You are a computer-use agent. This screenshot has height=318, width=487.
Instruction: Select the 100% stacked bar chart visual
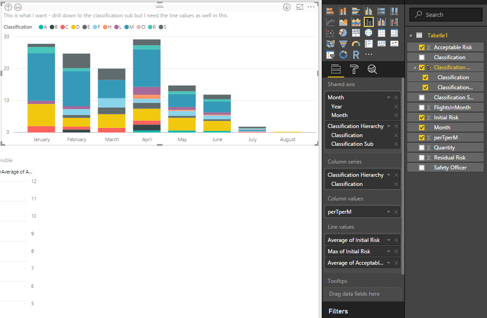382,11
